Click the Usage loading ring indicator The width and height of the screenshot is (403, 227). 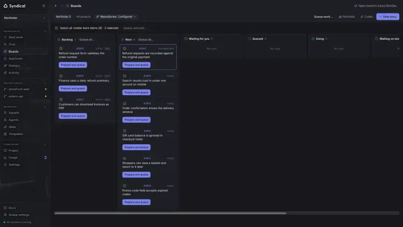point(45,158)
